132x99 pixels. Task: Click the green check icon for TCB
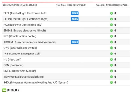tap(111, 54)
